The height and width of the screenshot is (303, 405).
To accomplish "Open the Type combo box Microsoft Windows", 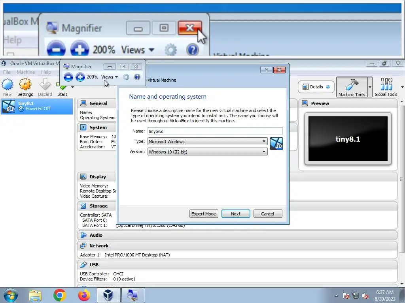I will [x=207, y=142].
